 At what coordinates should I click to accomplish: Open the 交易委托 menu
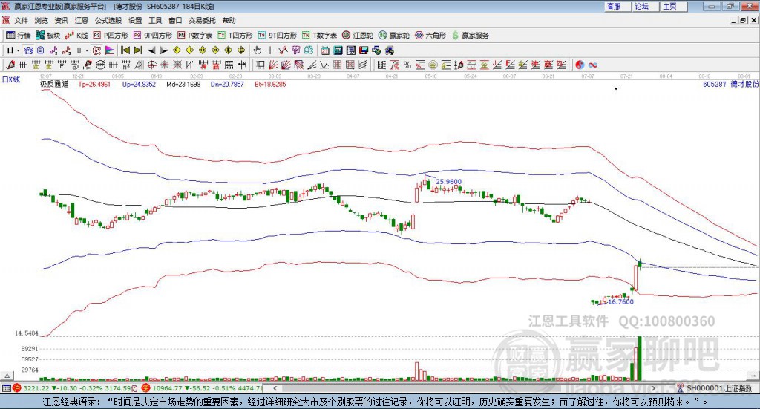point(202,20)
